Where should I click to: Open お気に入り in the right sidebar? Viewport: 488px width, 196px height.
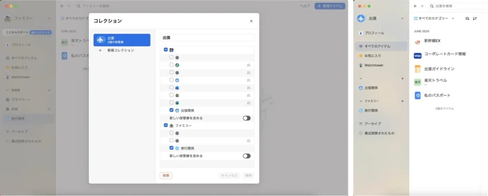tap(374, 56)
